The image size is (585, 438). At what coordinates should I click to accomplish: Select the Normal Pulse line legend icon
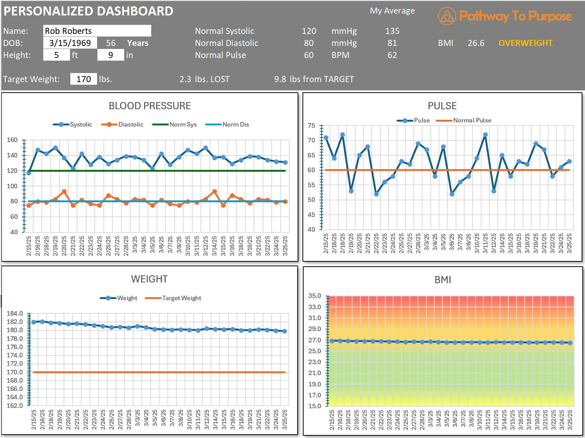click(445, 120)
